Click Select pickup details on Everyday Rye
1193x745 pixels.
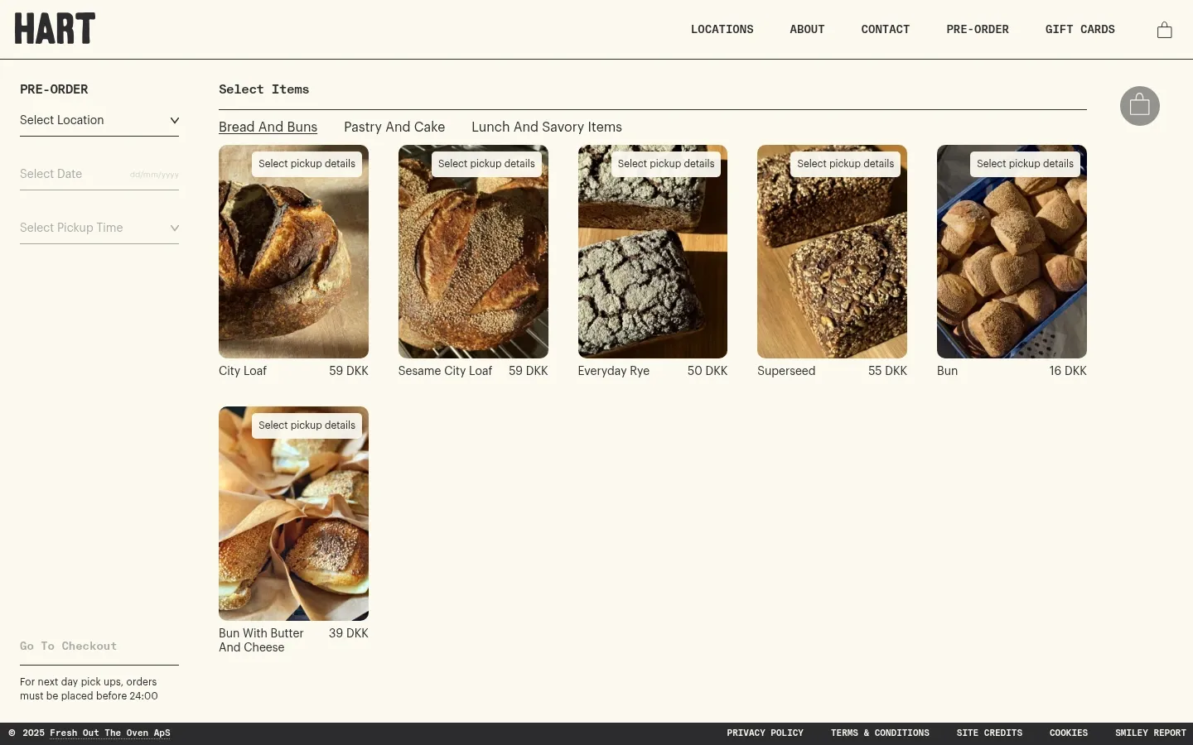[666, 164]
